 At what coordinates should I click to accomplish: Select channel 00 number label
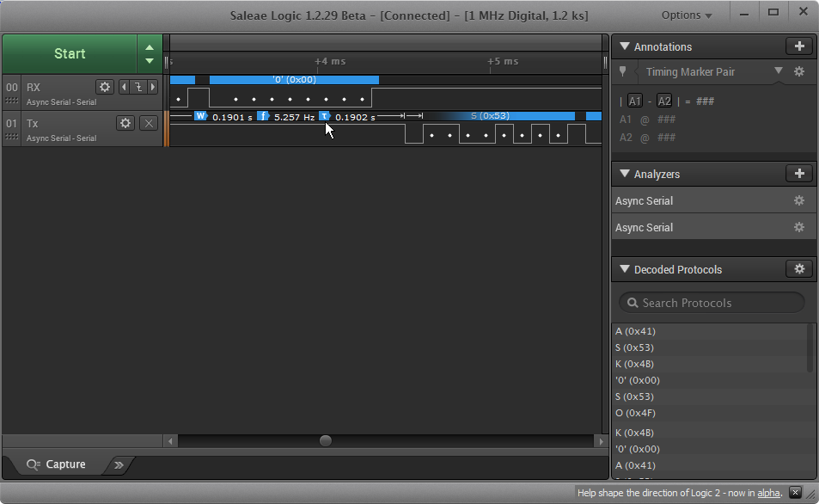pyautogui.click(x=11, y=88)
